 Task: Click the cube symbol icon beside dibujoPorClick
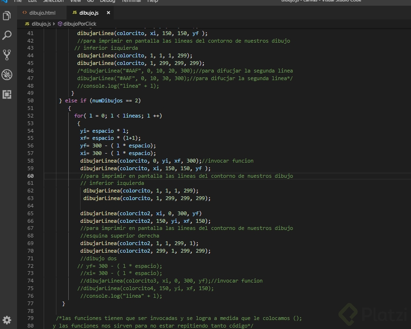(x=60, y=24)
